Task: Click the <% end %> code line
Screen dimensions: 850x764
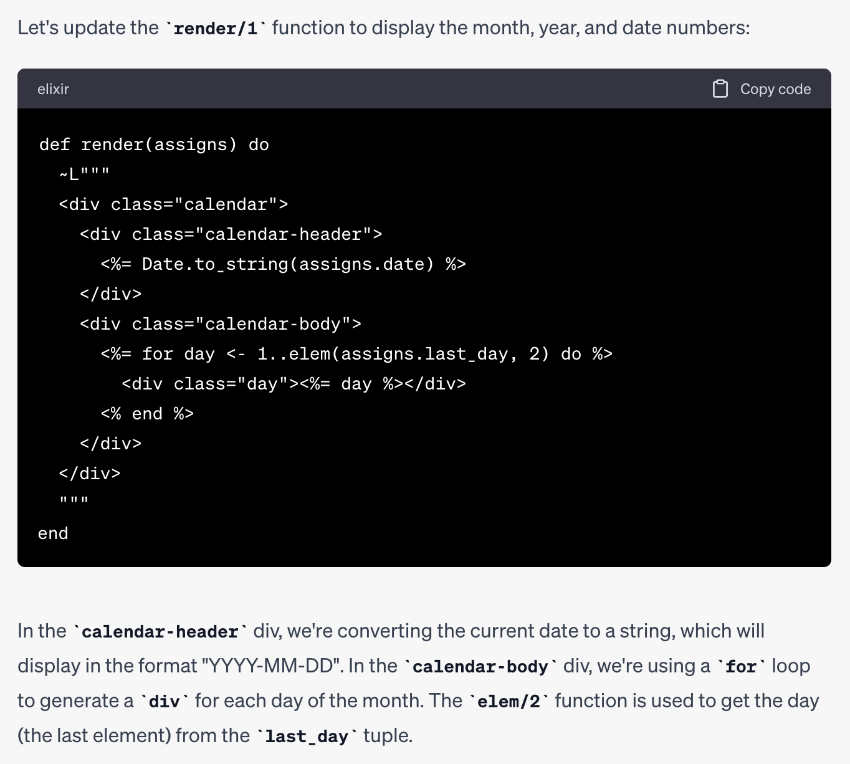Action: 147,414
